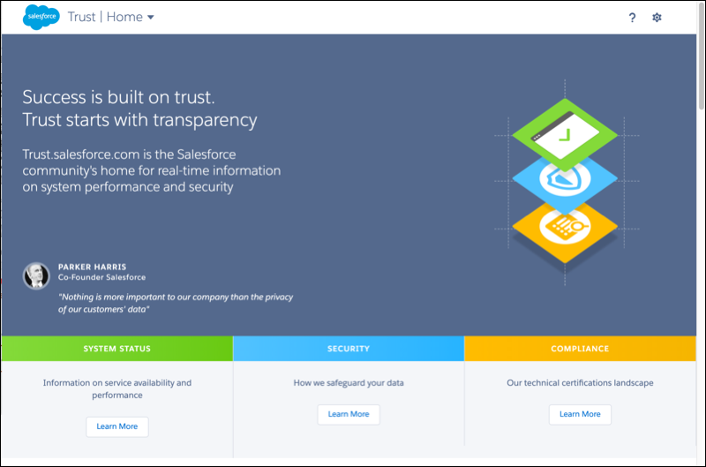The height and width of the screenshot is (467, 706).
Task: Click Learn More under Compliance
Action: pyautogui.click(x=580, y=414)
